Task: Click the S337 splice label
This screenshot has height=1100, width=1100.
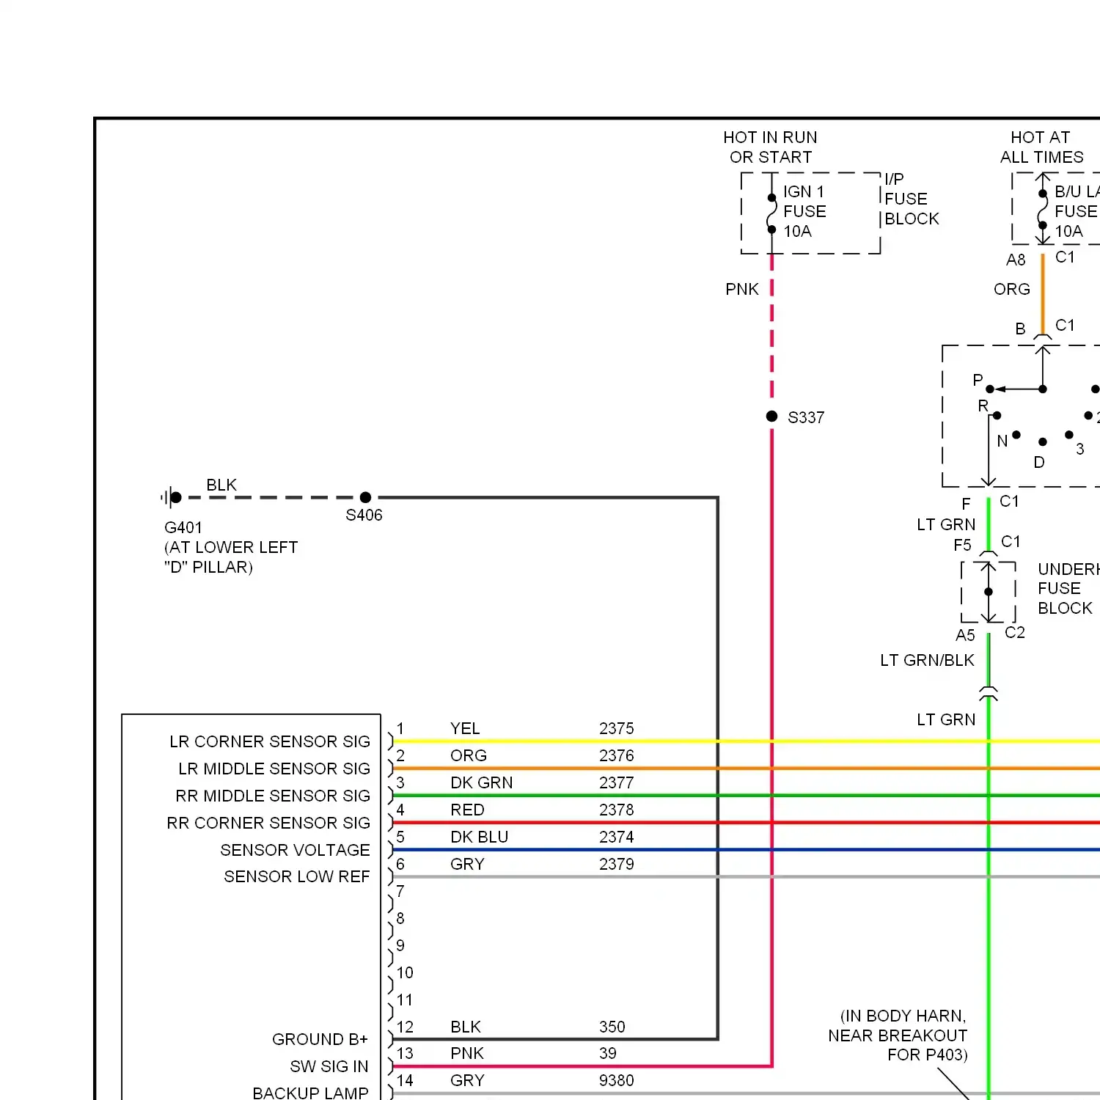Action: point(806,417)
